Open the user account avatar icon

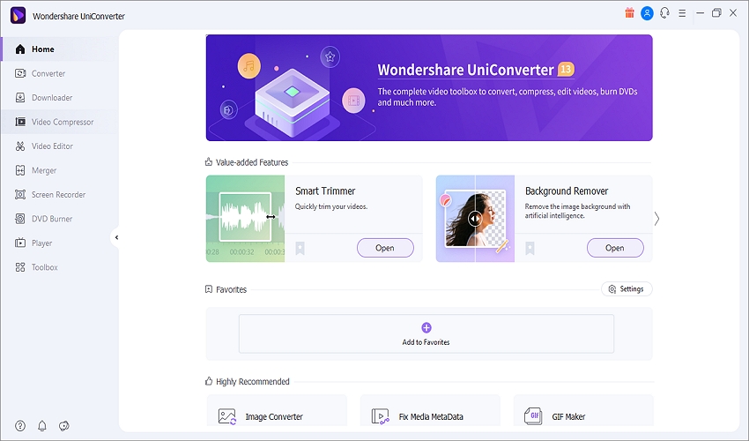[x=647, y=13]
